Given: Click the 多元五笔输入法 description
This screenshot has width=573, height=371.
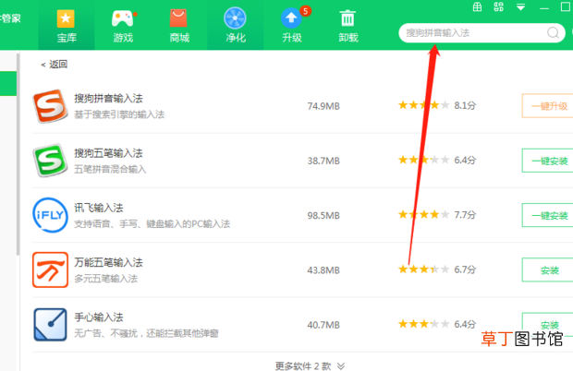Looking at the screenshot, I should [105, 279].
